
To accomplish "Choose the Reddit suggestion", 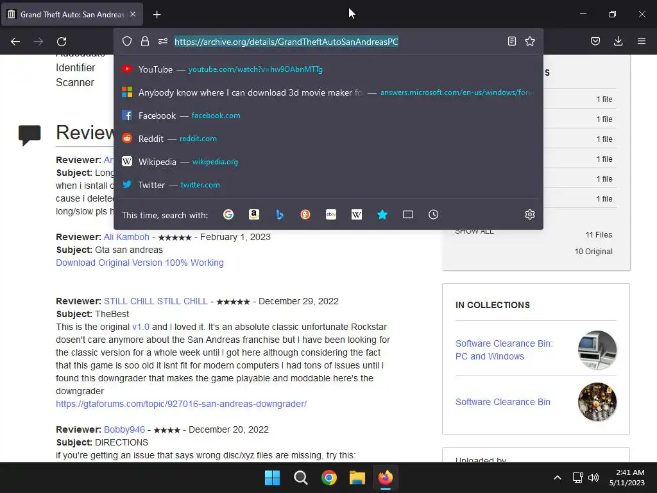I will click(328, 139).
